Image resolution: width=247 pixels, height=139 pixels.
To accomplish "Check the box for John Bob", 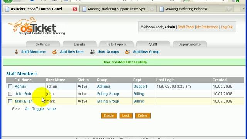I will click(x=10, y=94).
